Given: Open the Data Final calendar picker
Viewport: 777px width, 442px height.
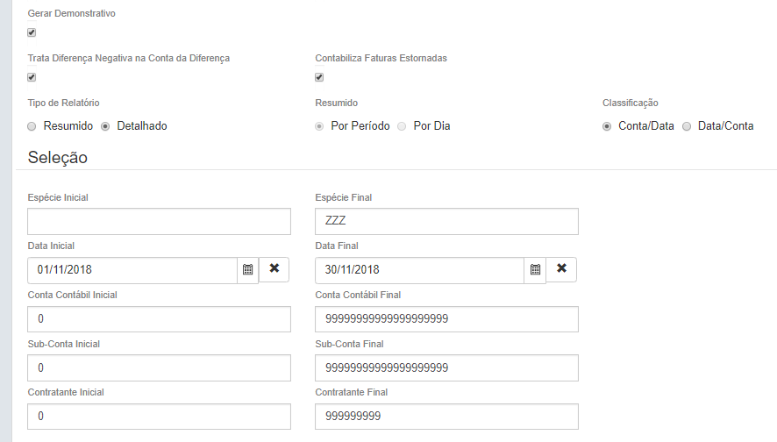Looking at the screenshot, I should (535, 270).
